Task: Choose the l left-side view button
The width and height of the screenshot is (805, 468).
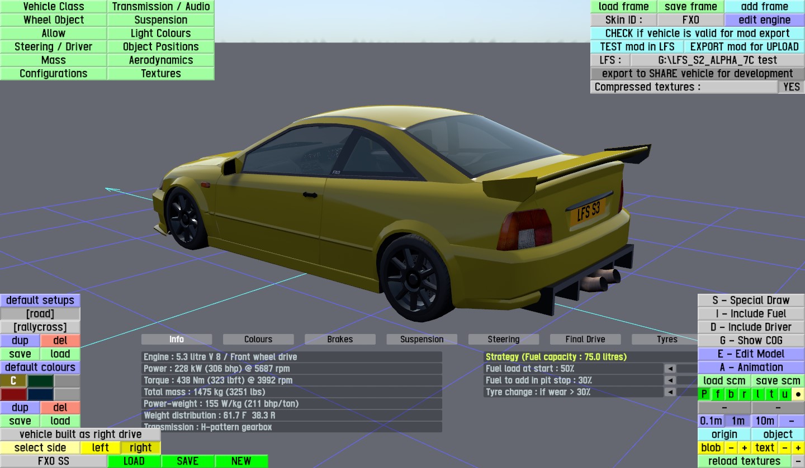Action: click(x=758, y=394)
